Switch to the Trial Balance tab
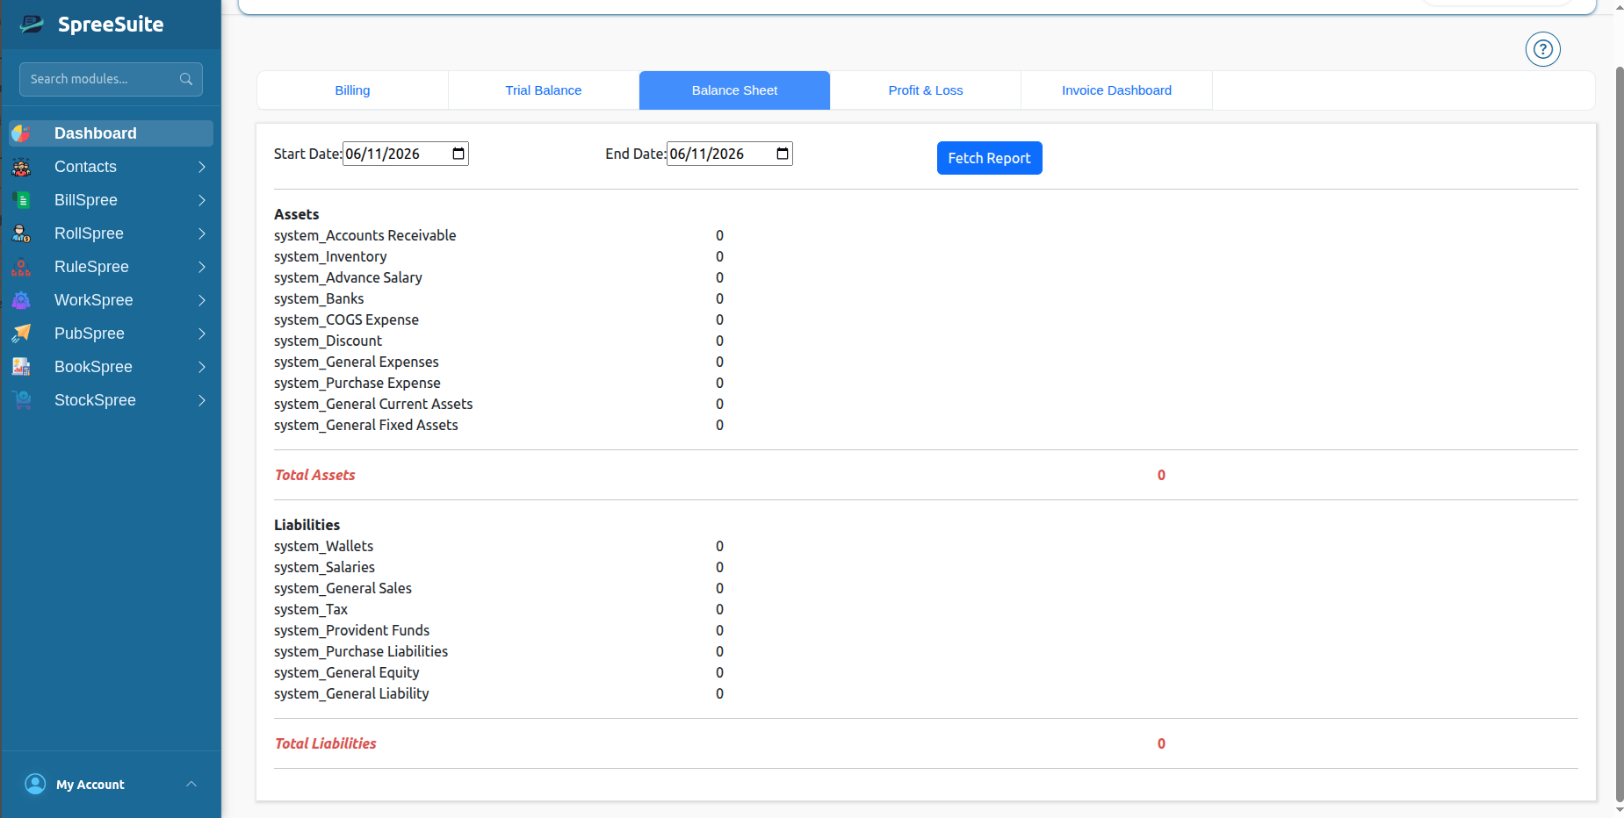 point(544,90)
